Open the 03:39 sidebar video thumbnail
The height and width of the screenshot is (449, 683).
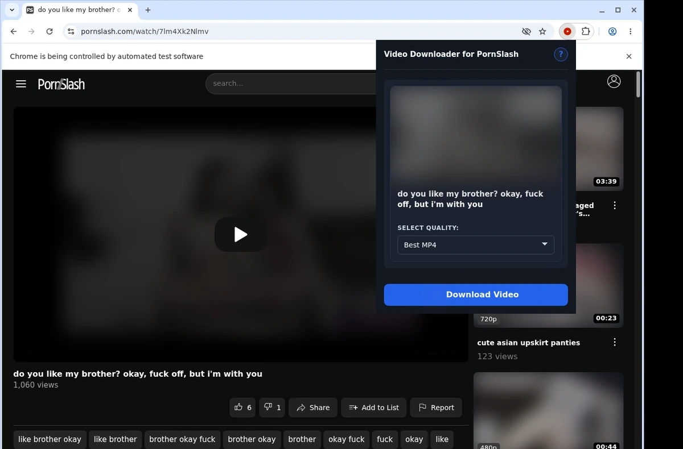[599, 149]
